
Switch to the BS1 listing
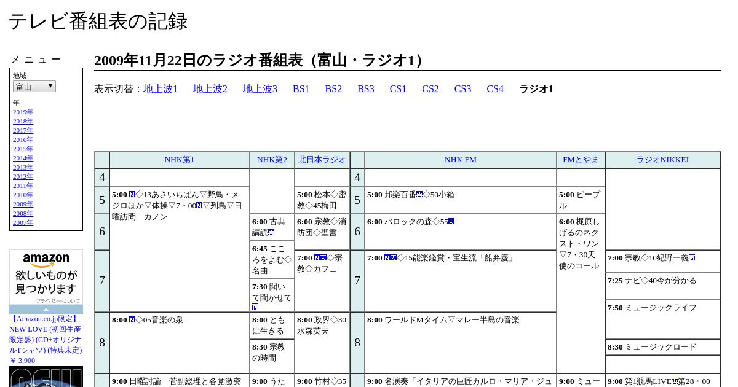301,89
